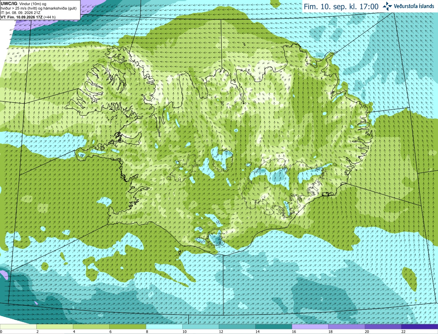This screenshot has height=334, width=438.
Task: Click the legend tick label 16
Action: click(294, 332)
